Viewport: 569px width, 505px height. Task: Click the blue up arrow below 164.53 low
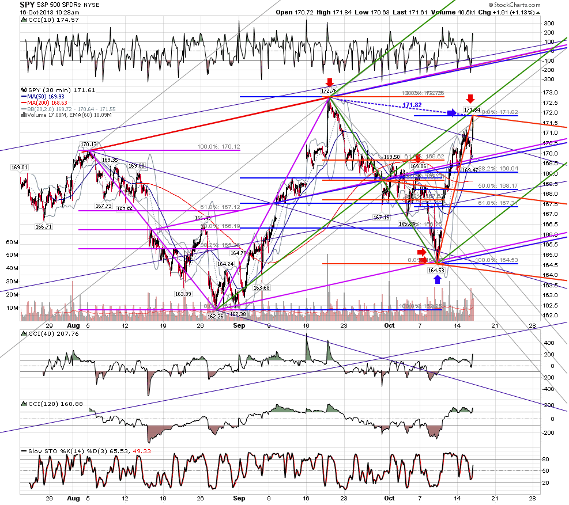(x=438, y=279)
